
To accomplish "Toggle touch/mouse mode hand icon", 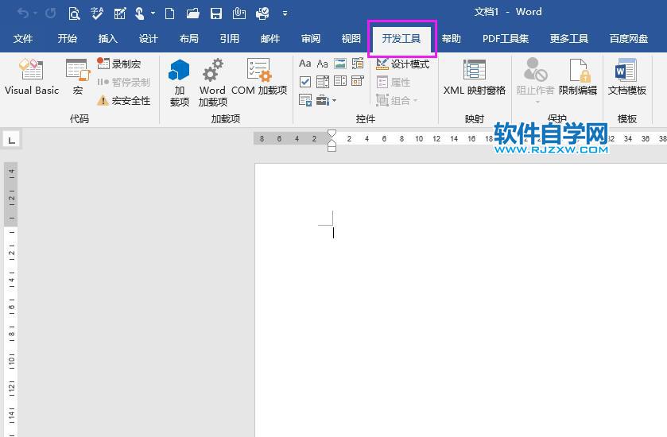I will [140, 14].
